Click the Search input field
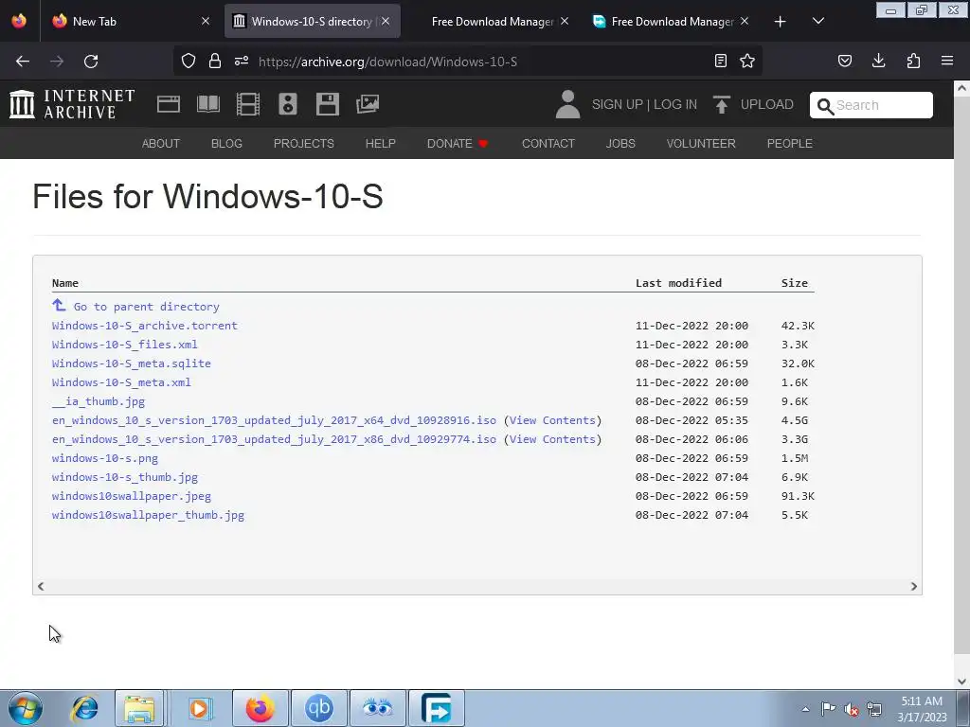This screenshot has width=970, height=727. pos(871,105)
